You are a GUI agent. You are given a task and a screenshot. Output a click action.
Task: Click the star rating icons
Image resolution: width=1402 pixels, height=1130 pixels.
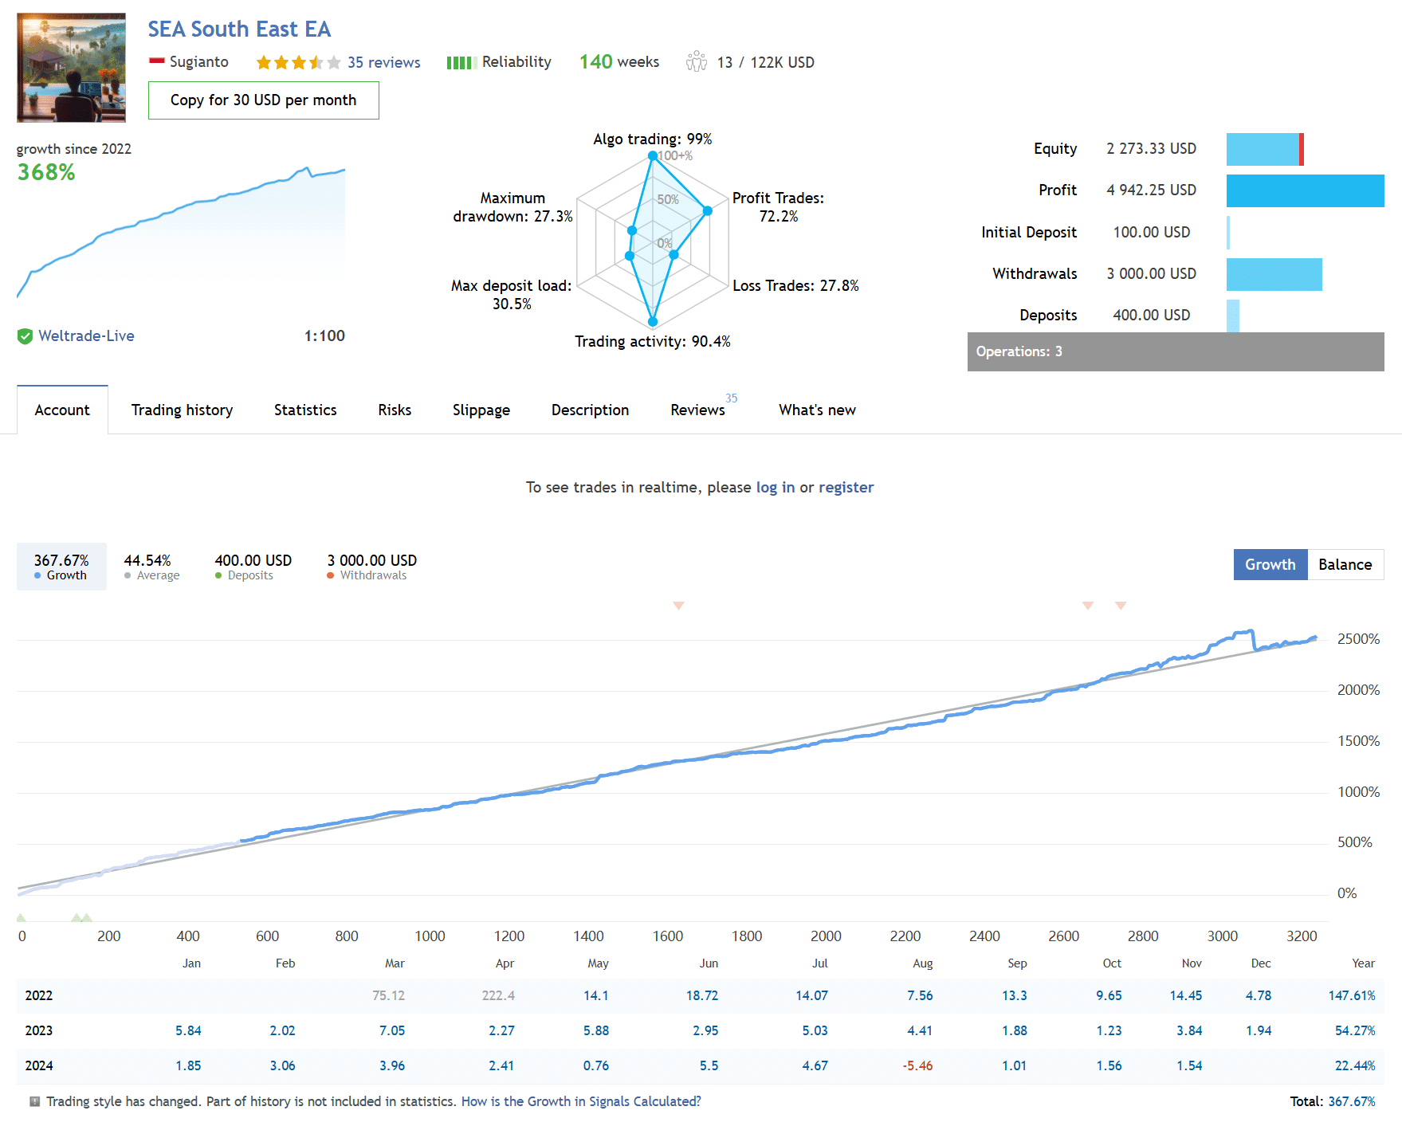[298, 62]
